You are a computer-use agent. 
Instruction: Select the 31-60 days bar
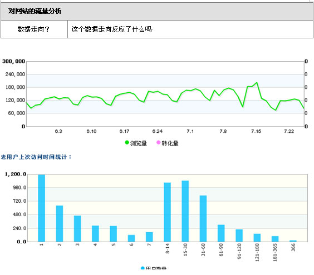point(203,218)
